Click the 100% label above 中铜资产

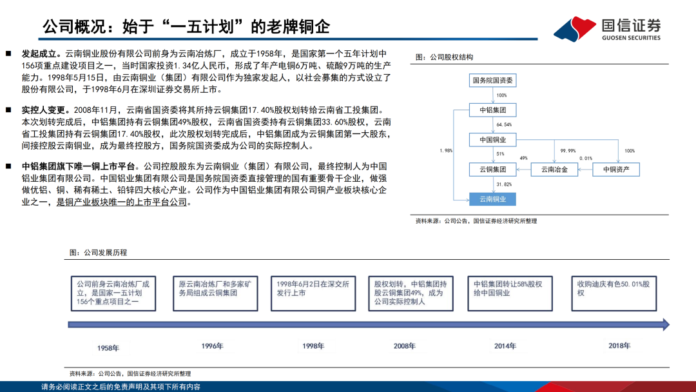click(x=630, y=151)
